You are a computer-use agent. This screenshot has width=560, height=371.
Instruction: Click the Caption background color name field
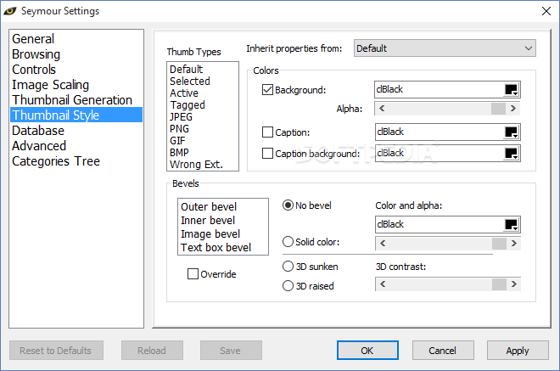(x=440, y=153)
